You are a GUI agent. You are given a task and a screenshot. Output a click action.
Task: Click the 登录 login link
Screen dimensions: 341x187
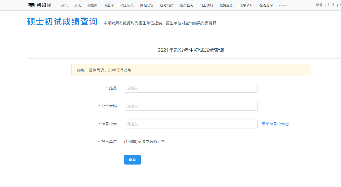click(x=319, y=5)
